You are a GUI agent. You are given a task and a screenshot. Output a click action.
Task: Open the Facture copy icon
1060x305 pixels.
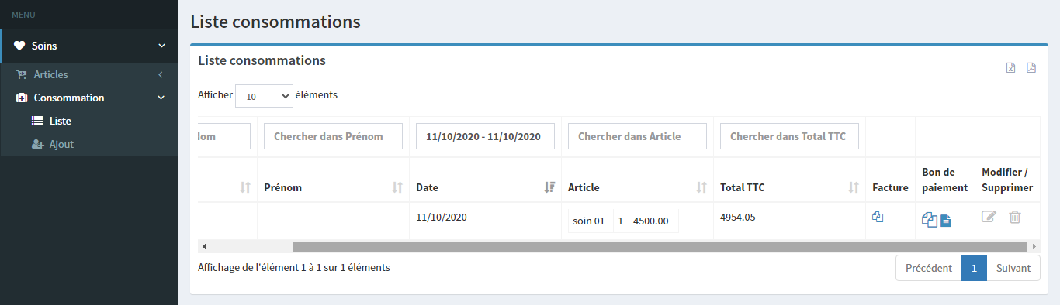(x=878, y=218)
